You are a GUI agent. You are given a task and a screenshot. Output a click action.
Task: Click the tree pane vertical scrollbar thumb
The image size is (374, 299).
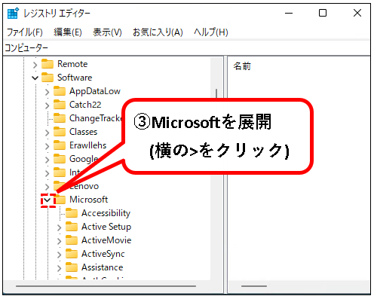click(x=216, y=93)
